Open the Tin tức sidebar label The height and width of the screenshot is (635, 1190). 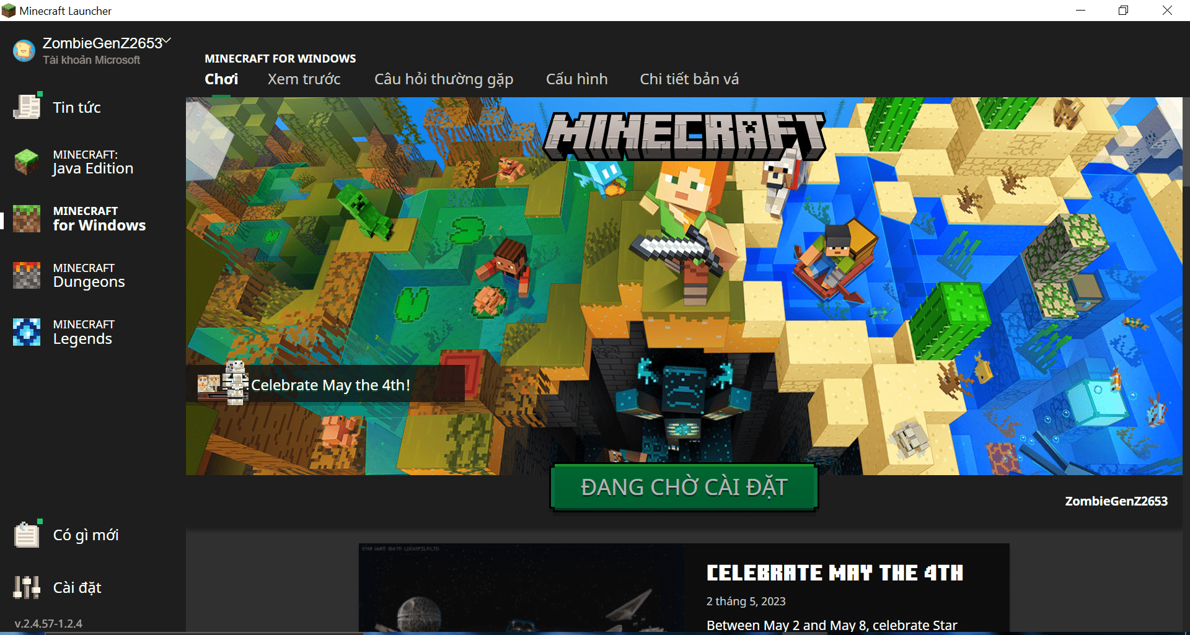(x=77, y=107)
